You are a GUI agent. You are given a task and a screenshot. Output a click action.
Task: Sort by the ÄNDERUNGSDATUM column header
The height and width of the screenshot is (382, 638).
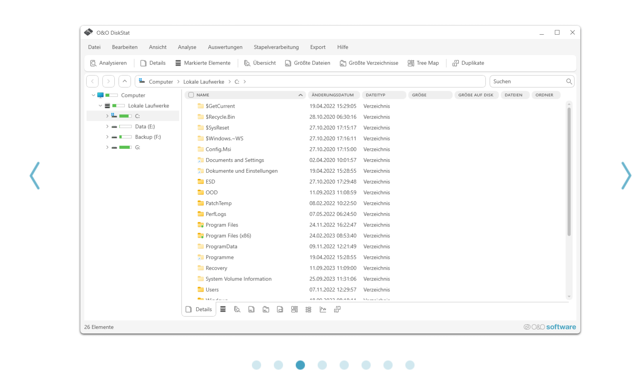334,95
